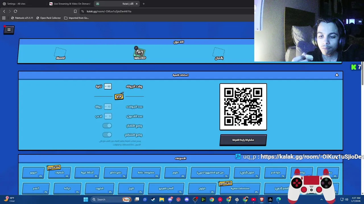Open the وقت الجولة 60 seconds dropdown
The image size is (364, 204).
tap(108, 86)
